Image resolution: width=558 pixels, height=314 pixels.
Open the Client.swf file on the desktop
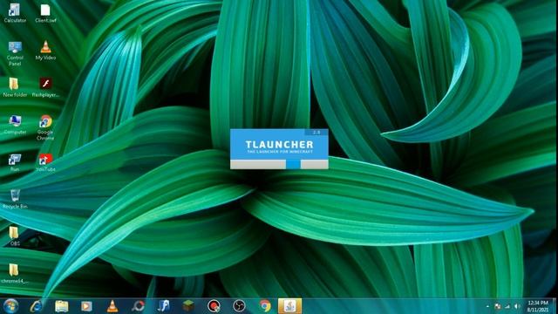click(x=45, y=13)
